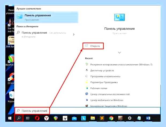Launch Yandex browser from taskbar
The height and width of the screenshot is (127, 166).
[x=47, y=118]
